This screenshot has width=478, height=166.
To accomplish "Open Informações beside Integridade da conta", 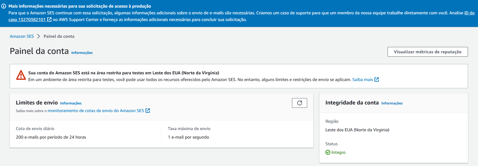I will 392,103.
